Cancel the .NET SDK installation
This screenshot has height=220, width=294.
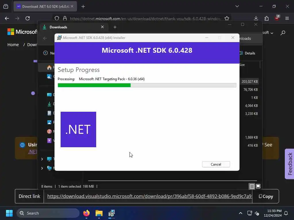click(x=216, y=164)
